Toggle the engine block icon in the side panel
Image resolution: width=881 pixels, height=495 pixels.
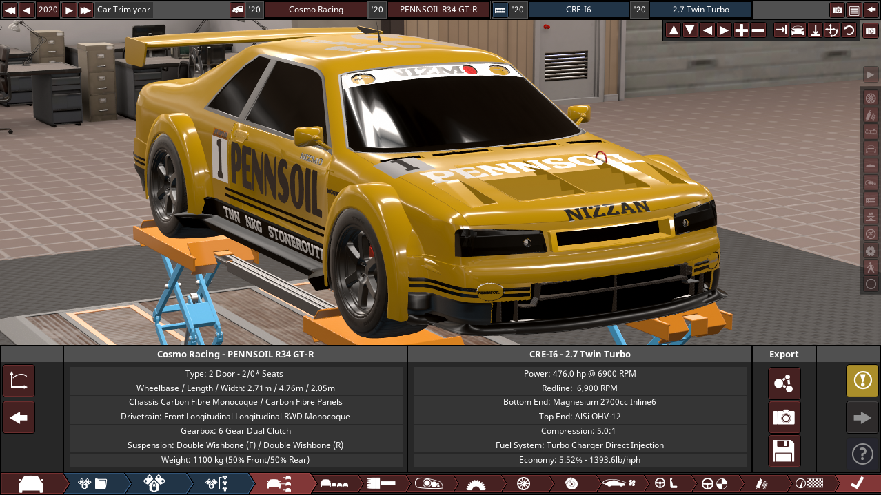coord(871,199)
